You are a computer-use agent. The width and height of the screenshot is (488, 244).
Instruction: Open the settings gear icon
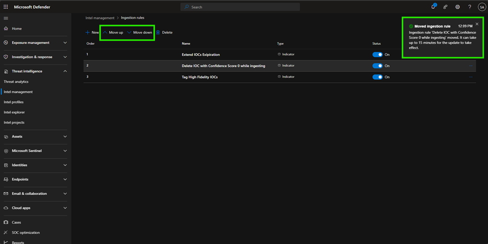coord(457,7)
